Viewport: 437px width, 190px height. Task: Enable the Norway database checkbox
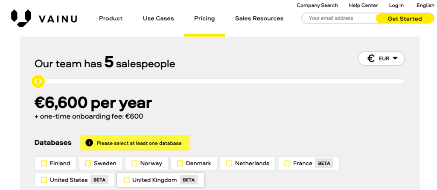(134, 163)
